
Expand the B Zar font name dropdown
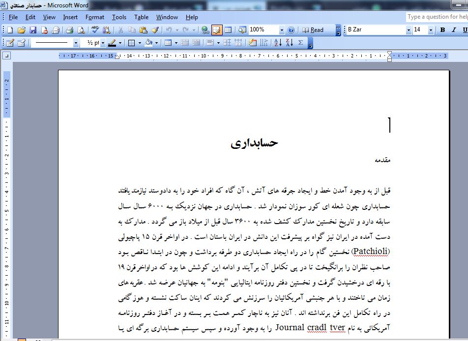(x=409, y=30)
